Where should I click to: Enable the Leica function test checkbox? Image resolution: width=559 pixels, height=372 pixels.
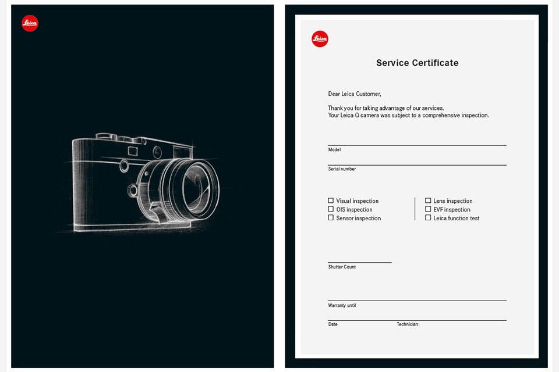click(x=428, y=217)
